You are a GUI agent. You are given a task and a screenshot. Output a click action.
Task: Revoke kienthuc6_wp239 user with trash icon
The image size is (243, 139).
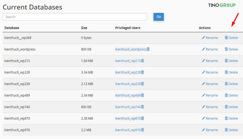coord(142,84)
